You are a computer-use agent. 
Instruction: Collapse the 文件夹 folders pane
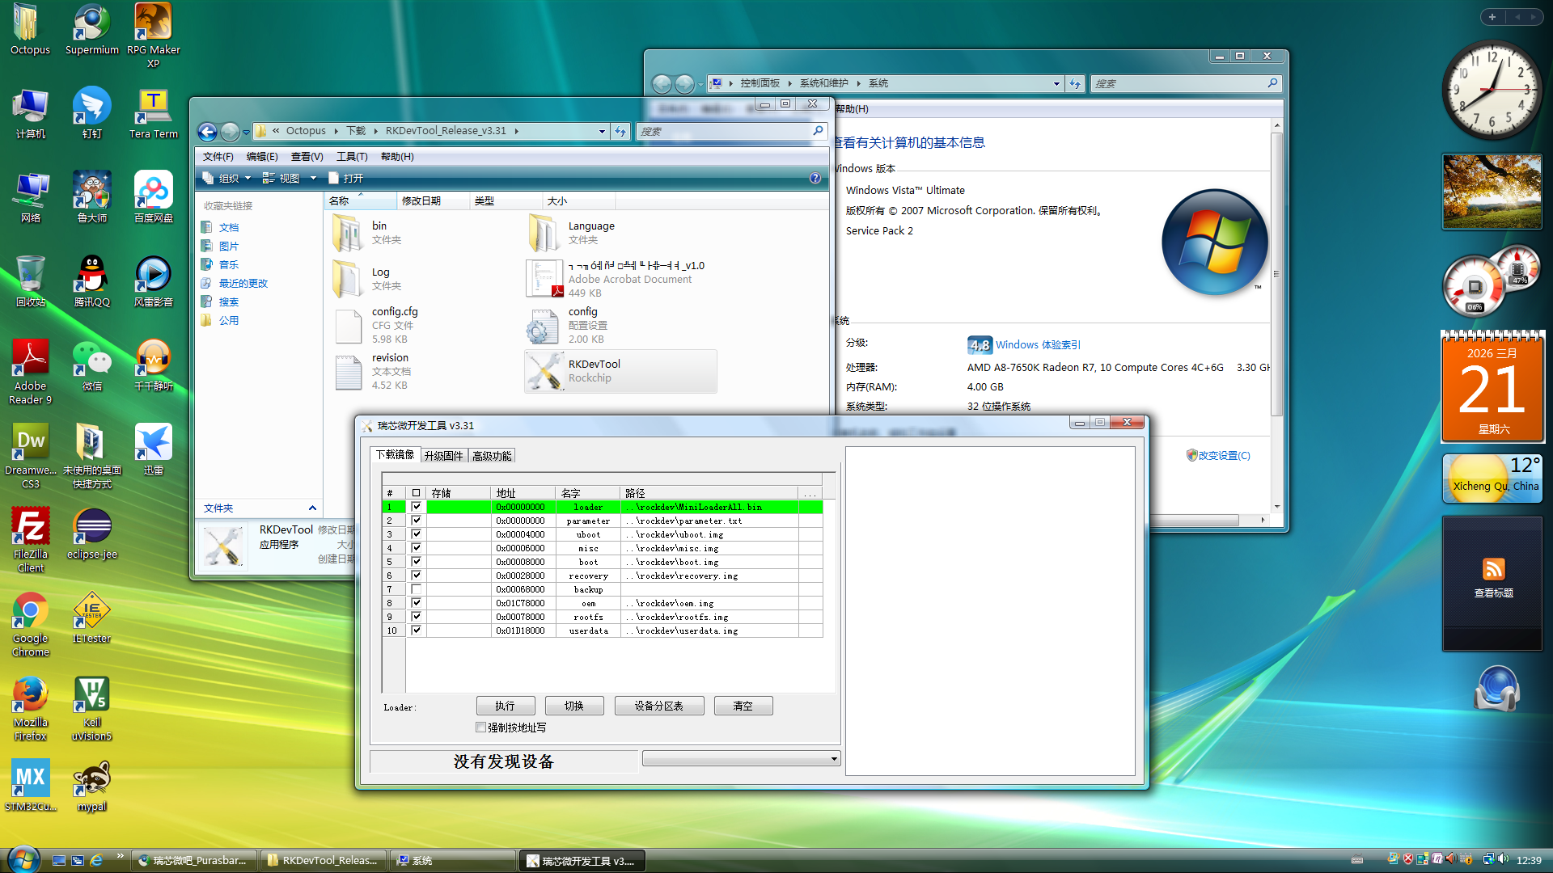tap(312, 508)
